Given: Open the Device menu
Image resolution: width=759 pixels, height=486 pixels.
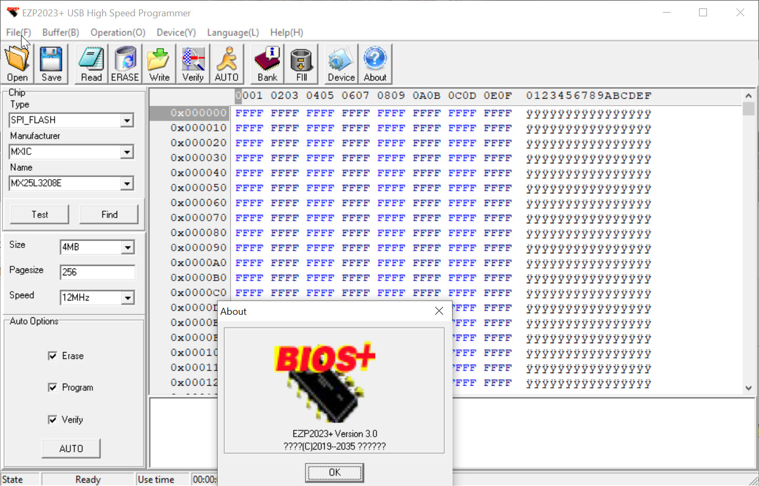Looking at the screenshot, I should pos(176,33).
